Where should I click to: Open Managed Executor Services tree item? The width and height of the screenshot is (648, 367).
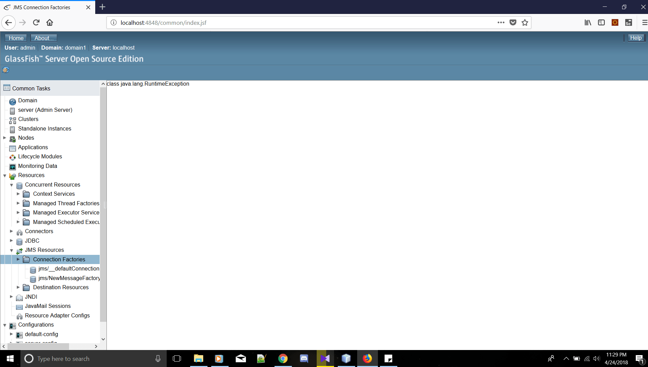coord(66,212)
